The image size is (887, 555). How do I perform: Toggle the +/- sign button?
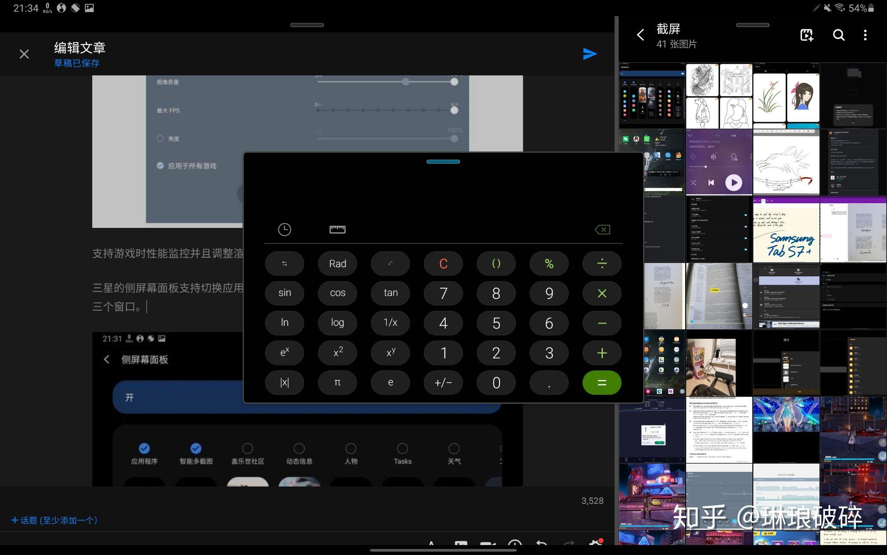443,383
